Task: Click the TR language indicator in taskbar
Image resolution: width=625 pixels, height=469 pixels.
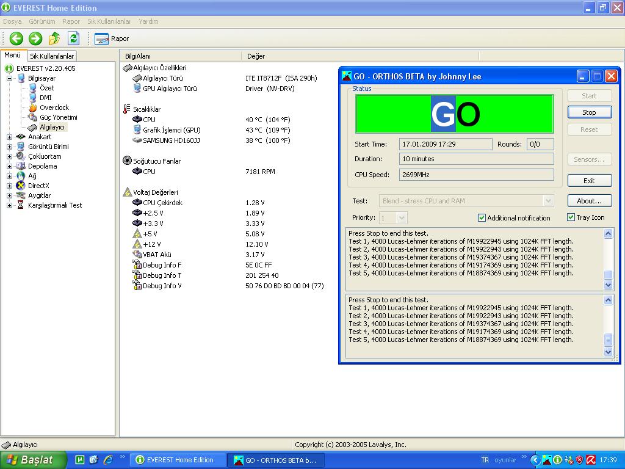Action: [x=485, y=460]
